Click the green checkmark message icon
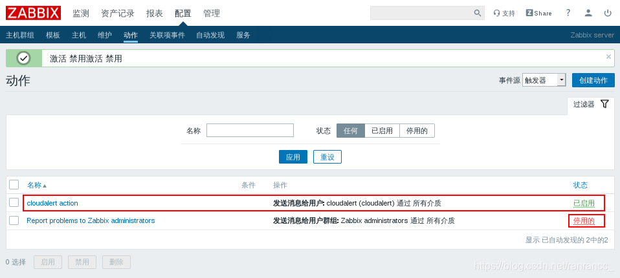The height and width of the screenshot is (278, 620). click(24, 58)
